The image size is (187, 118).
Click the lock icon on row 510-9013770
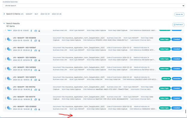click(39, 99)
